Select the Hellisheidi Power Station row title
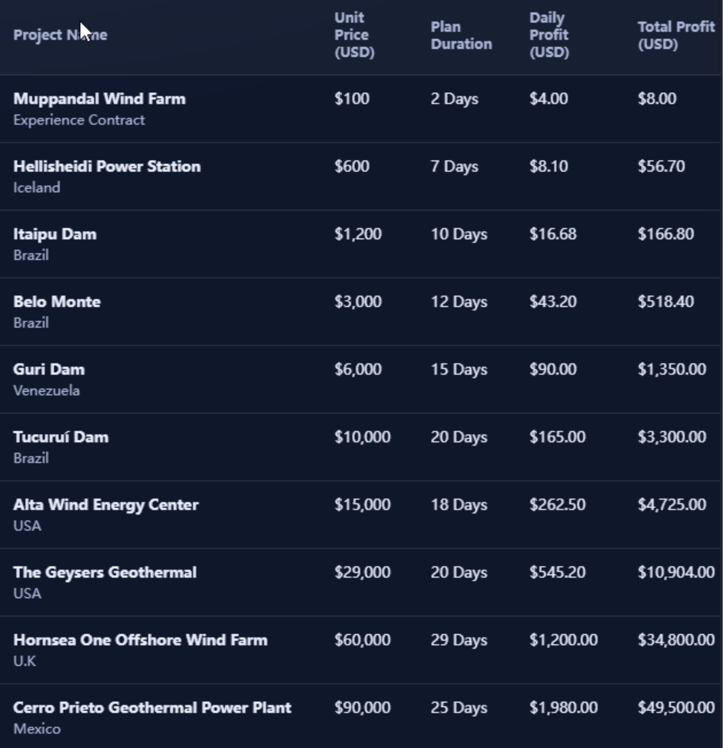This screenshot has height=748, width=723. 107,166
